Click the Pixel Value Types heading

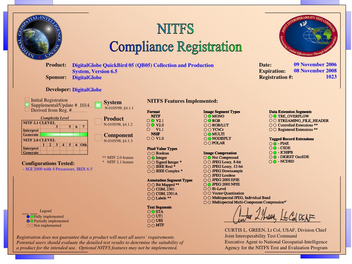click(x=162, y=148)
